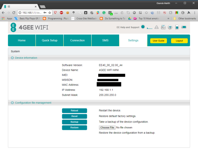Bookmark this page with the star icon
Image resolution: width=198 pixels, height=161 pixels.
(x=49, y=13)
